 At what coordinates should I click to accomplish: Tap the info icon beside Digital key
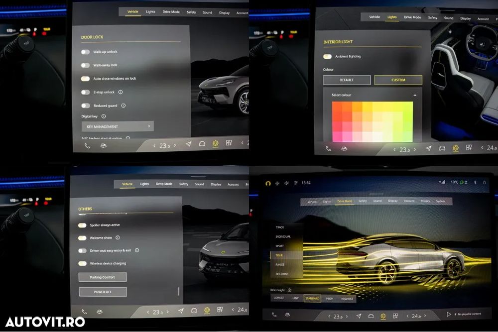[104, 116]
